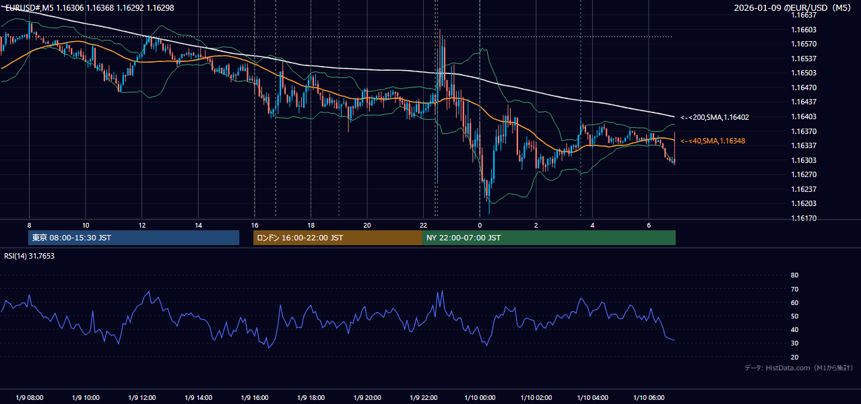Click the 1/9 20:00 time label
The image size is (861, 404).
[367, 397]
